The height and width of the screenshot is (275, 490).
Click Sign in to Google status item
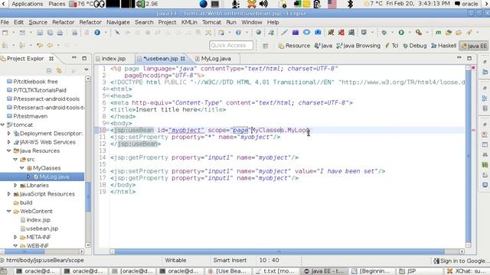click(460, 260)
